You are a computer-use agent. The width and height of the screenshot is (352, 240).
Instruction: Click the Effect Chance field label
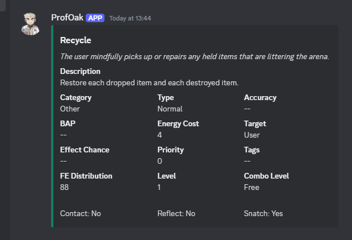(x=85, y=150)
